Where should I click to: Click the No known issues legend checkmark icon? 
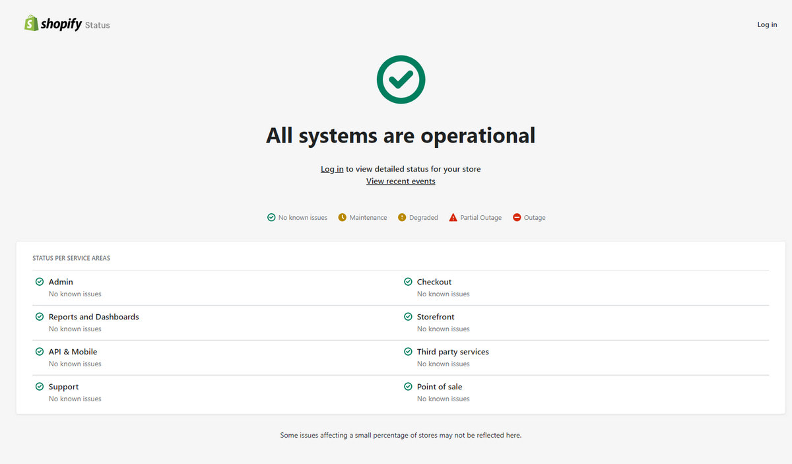(271, 217)
